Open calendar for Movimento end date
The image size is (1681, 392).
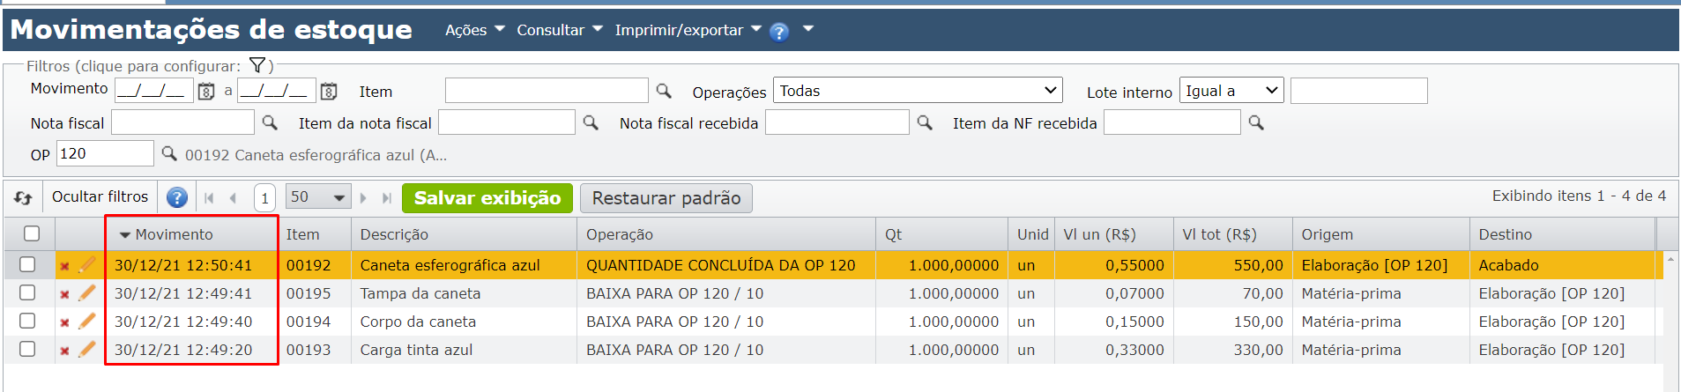coord(329,92)
